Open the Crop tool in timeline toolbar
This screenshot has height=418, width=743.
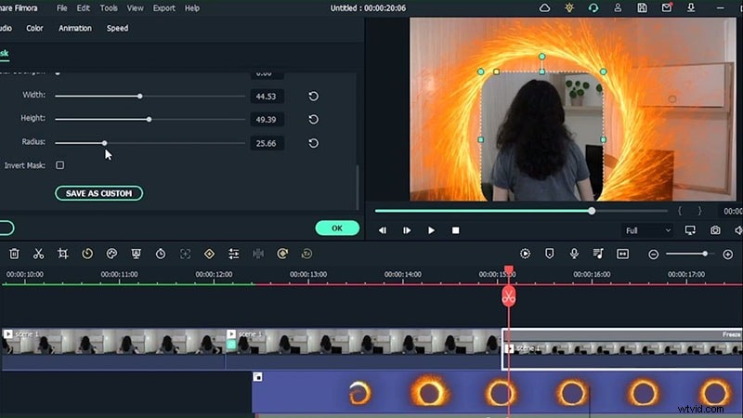pyautogui.click(x=63, y=254)
